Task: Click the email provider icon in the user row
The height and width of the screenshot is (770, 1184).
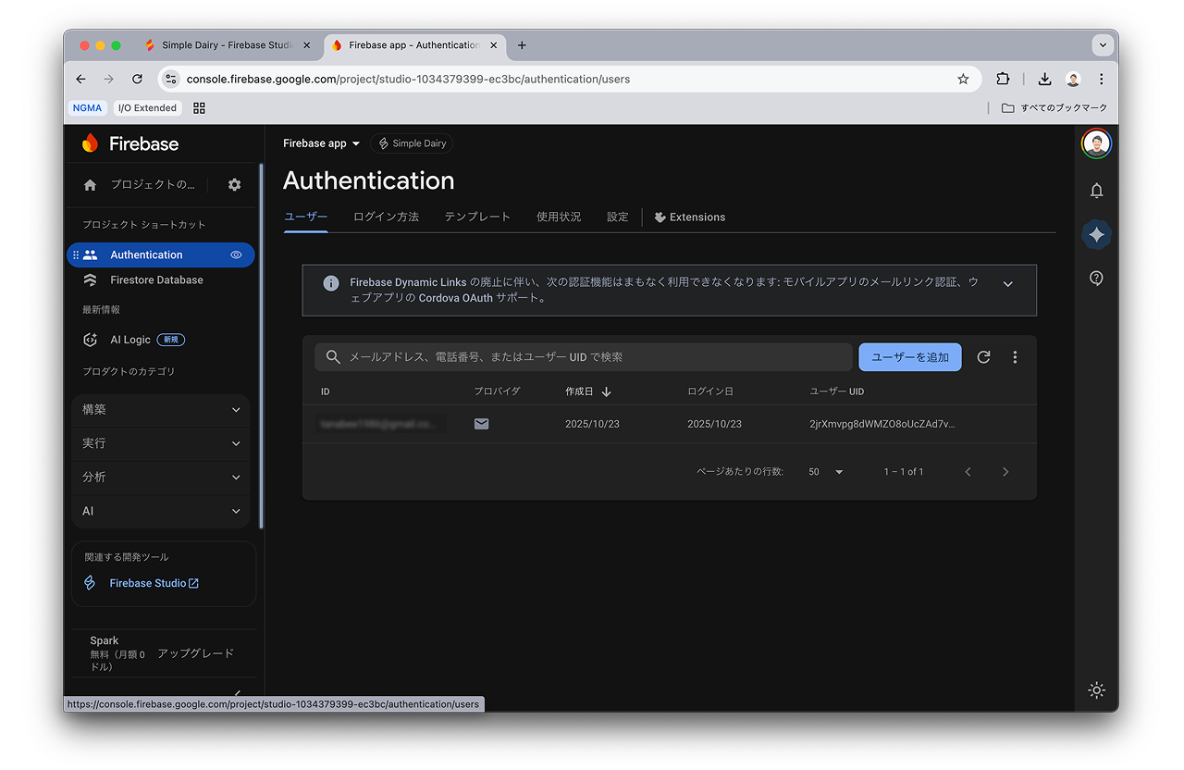Action: (481, 423)
